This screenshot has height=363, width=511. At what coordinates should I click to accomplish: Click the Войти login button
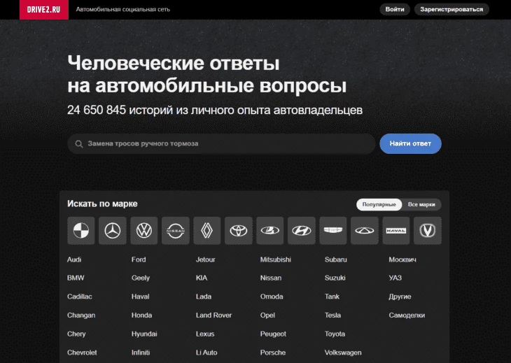395,9
